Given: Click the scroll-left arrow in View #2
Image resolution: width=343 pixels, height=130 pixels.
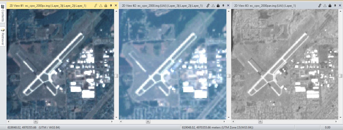Looking at the screenshot, I should point(121,121).
